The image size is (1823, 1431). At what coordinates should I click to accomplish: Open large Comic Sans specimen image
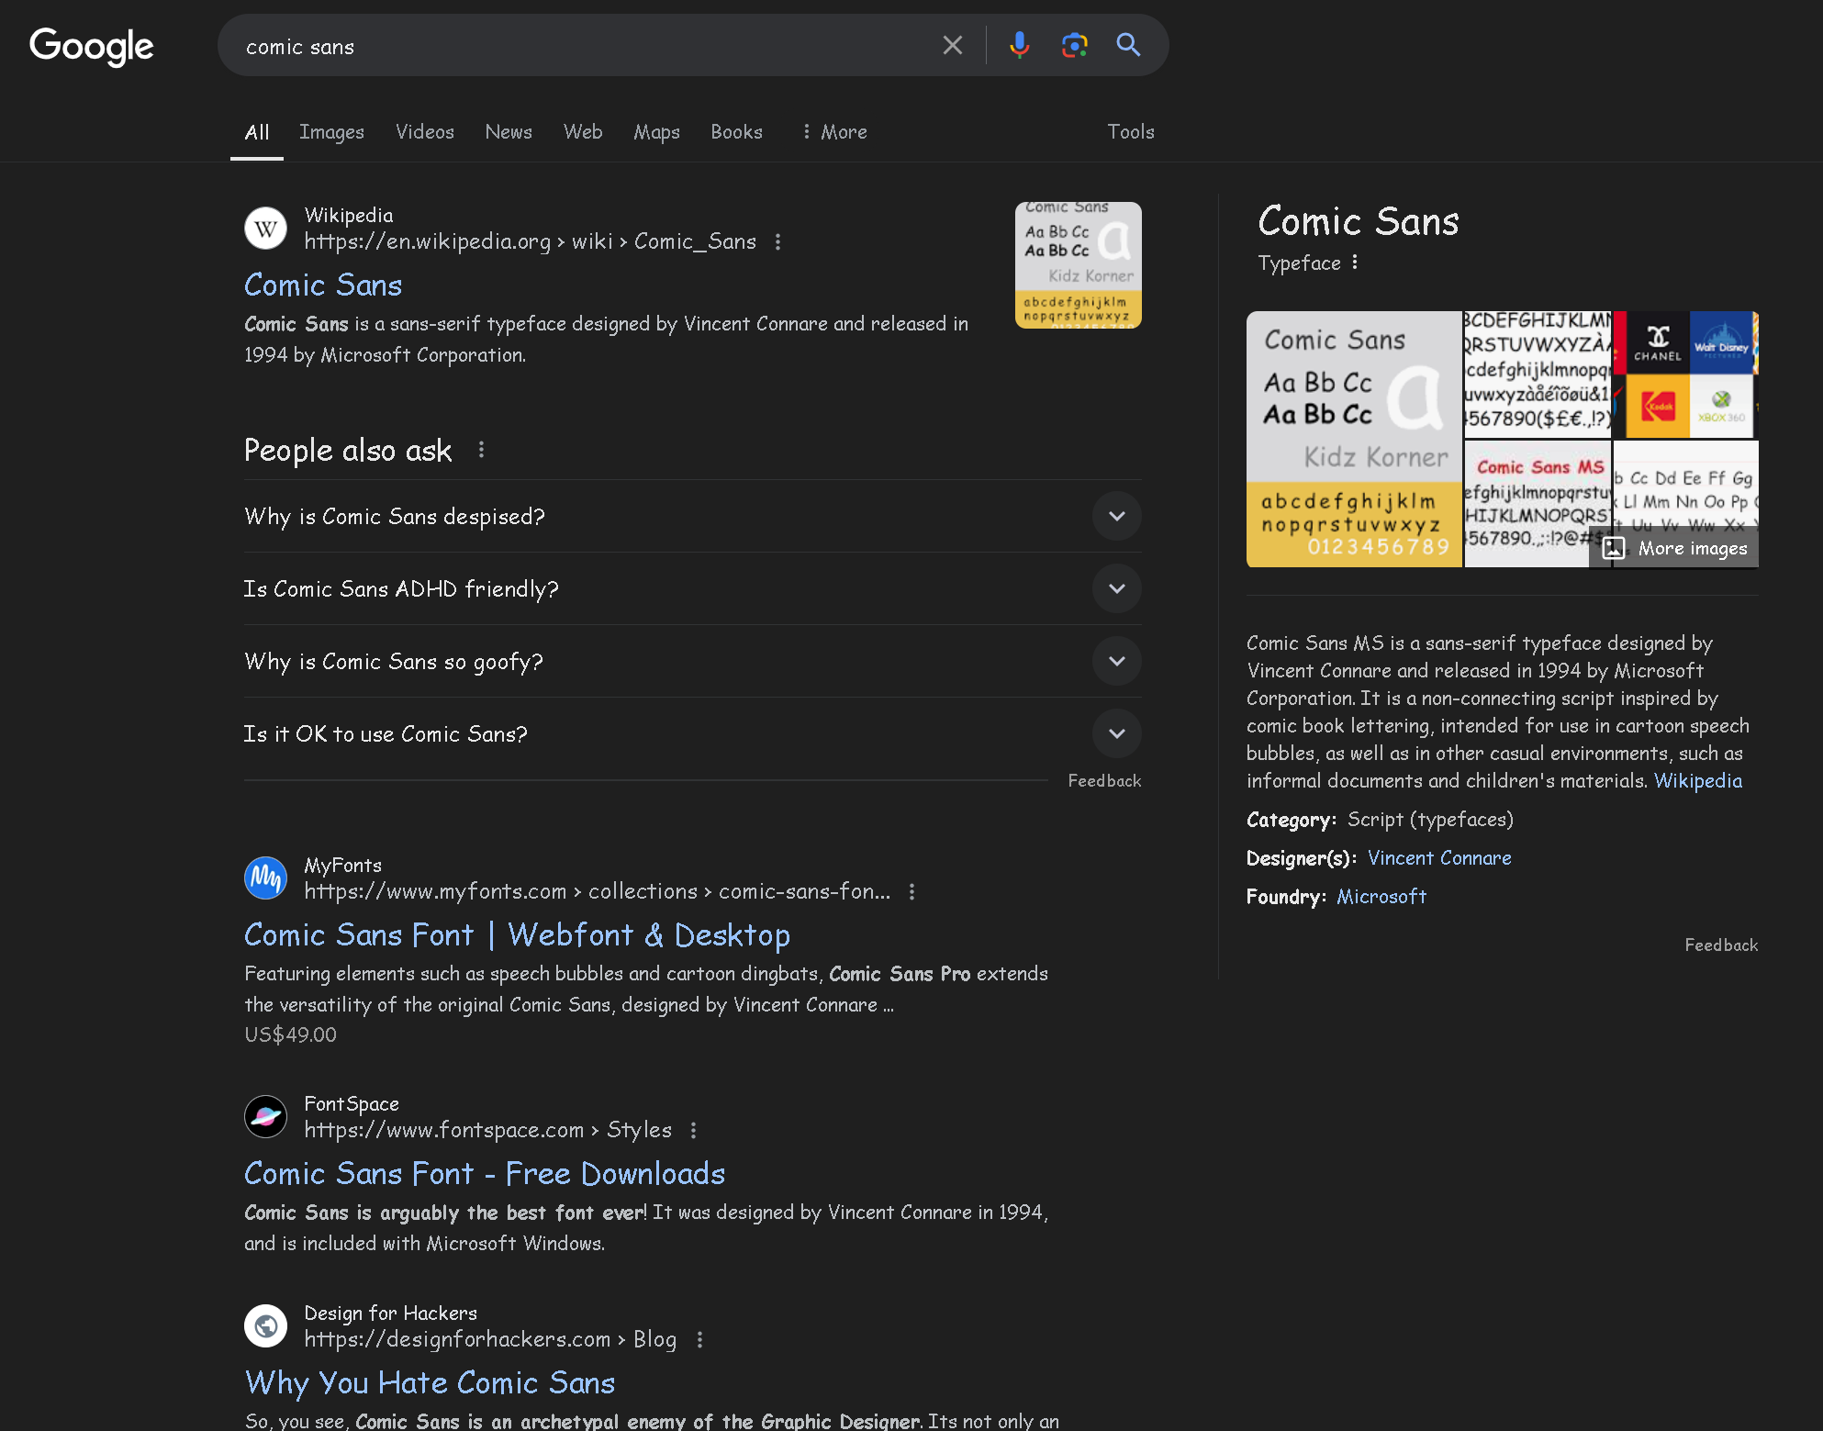(1354, 439)
